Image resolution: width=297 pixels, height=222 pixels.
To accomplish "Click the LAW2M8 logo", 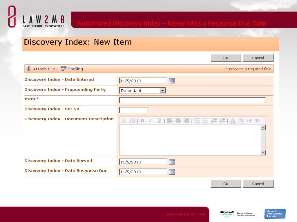I will (36, 17).
